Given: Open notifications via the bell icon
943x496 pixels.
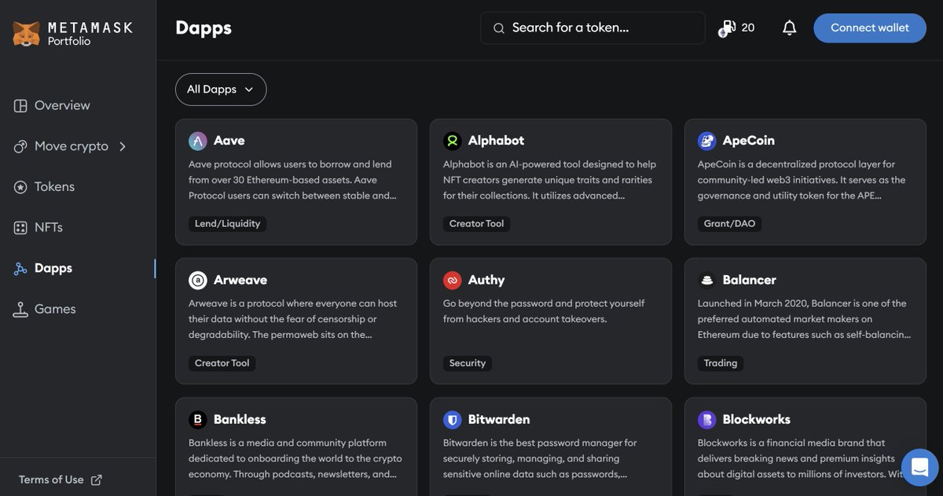Looking at the screenshot, I should tap(789, 28).
